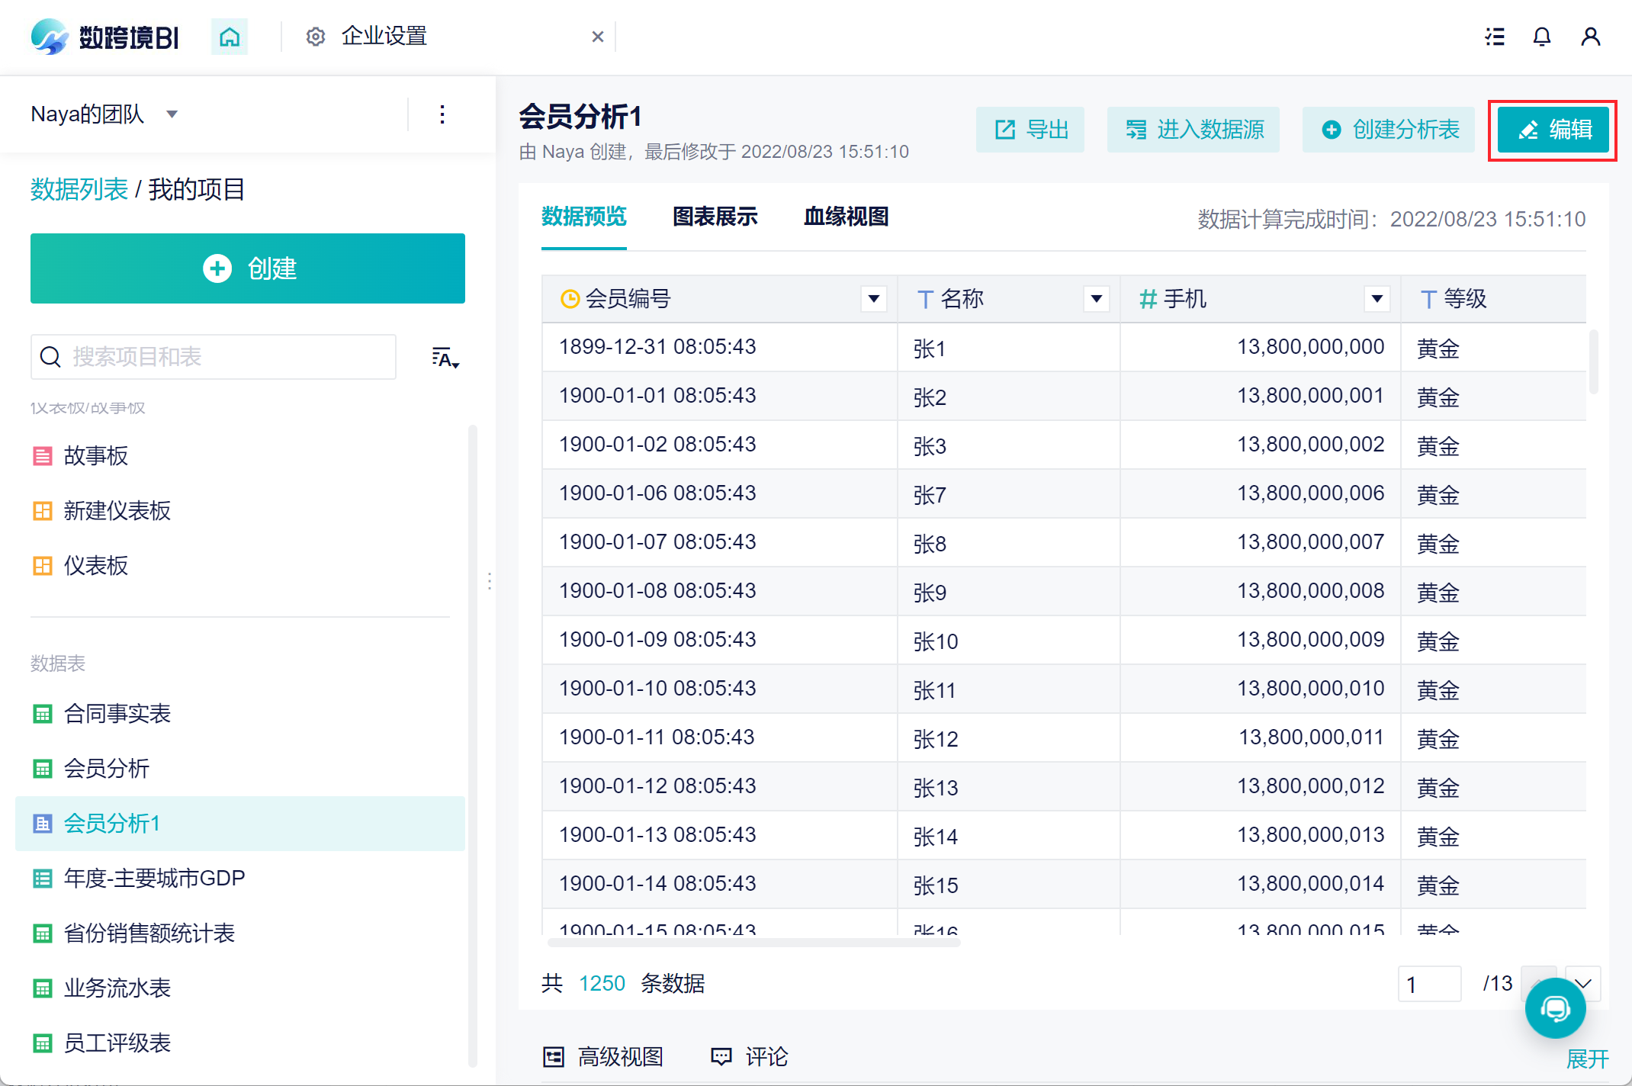Expand the Naya的团队 team dropdown
Viewport: 1632px width, 1086px height.
click(172, 114)
